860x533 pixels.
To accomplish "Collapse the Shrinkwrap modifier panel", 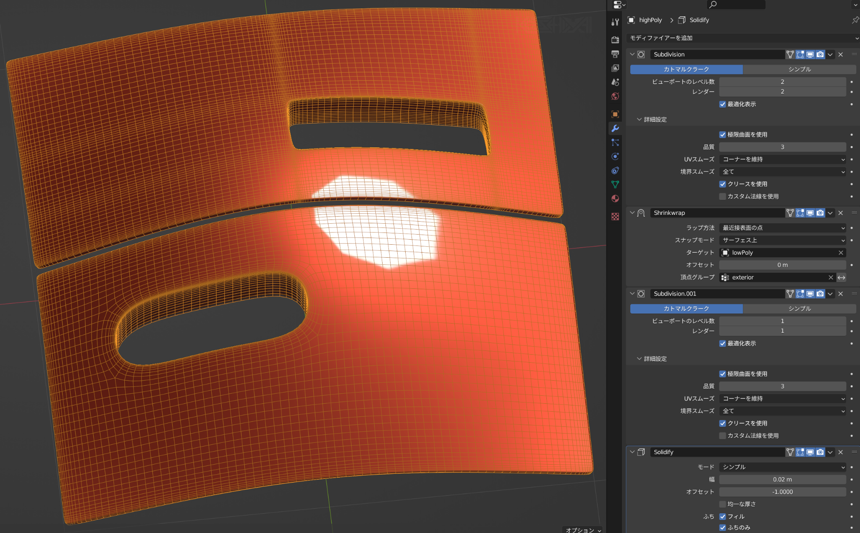I will coord(632,213).
